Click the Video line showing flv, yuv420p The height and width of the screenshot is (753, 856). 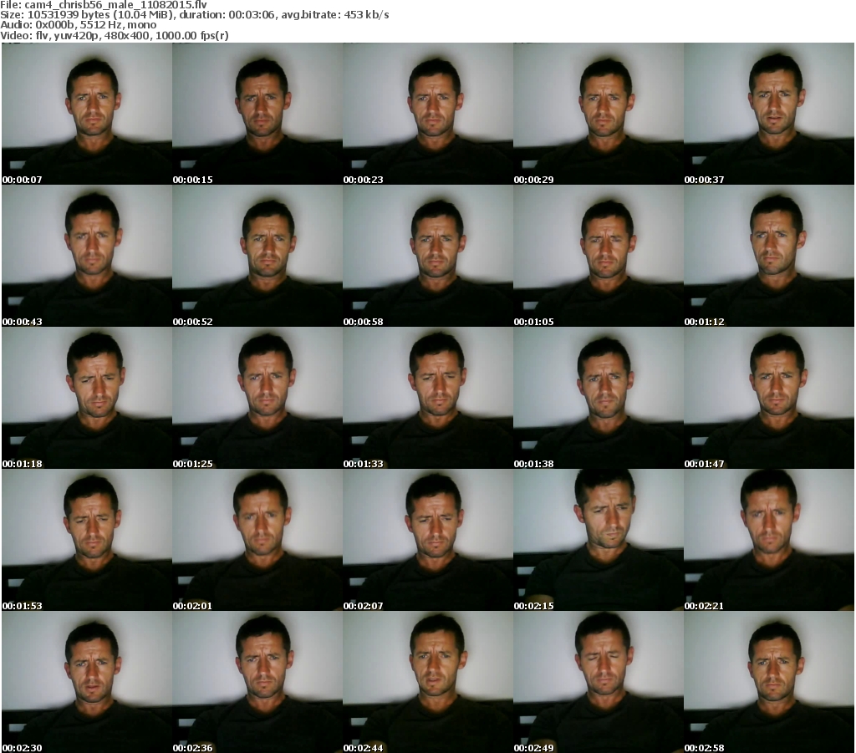pos(114,35)
